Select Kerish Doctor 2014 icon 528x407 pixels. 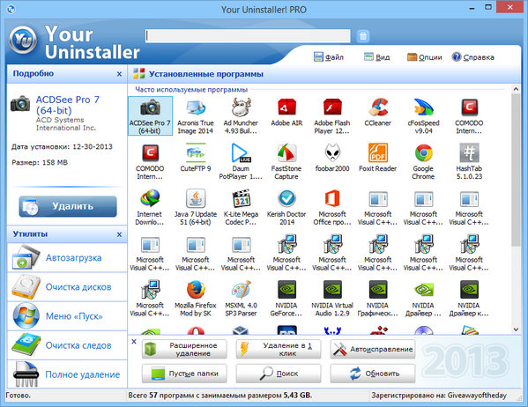point(286,207)
